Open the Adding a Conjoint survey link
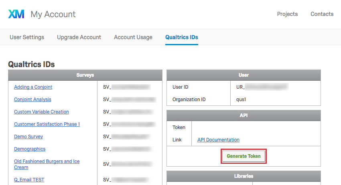 [33, 87]
